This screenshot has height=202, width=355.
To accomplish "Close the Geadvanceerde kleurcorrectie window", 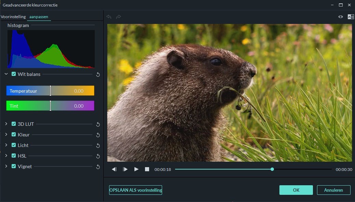I will click(x=349, y=5).
